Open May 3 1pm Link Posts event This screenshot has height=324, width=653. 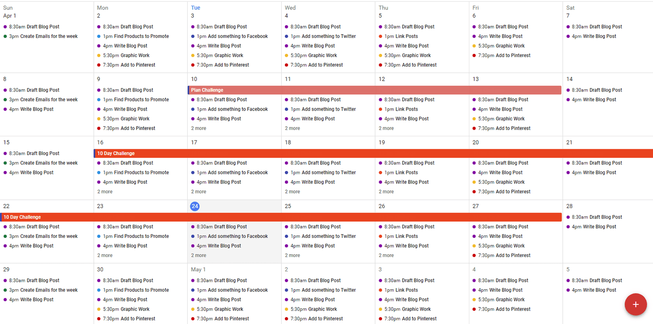398,290
